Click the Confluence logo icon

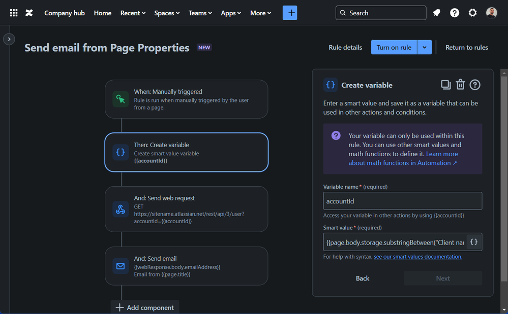pyautogui.click(x=29, y=13)
